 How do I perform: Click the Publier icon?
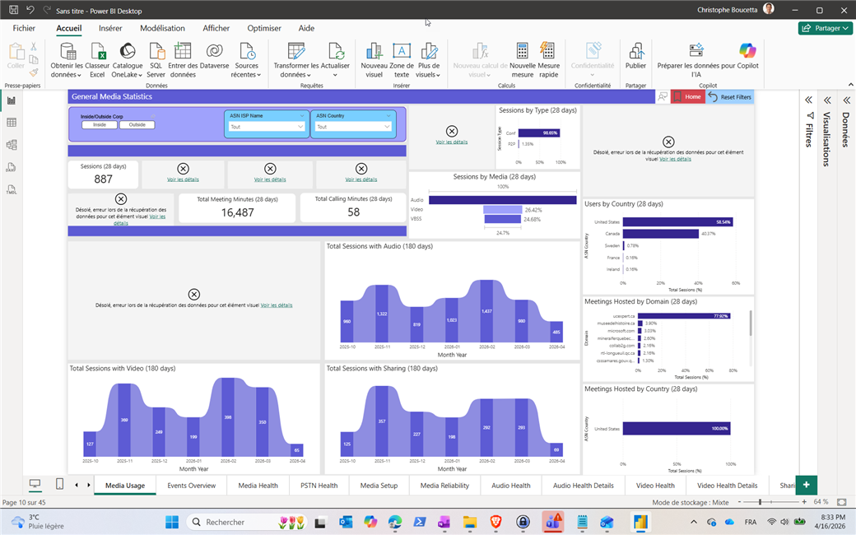[x=635, y=52]
